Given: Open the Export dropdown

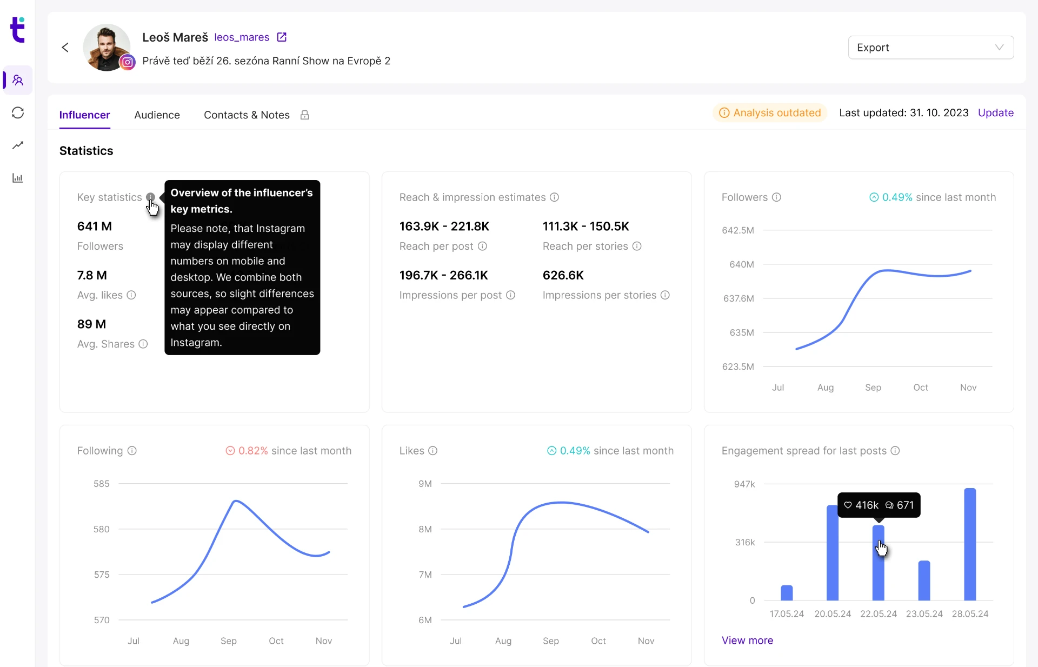Looking at the screenshot, I should [931, 48].
